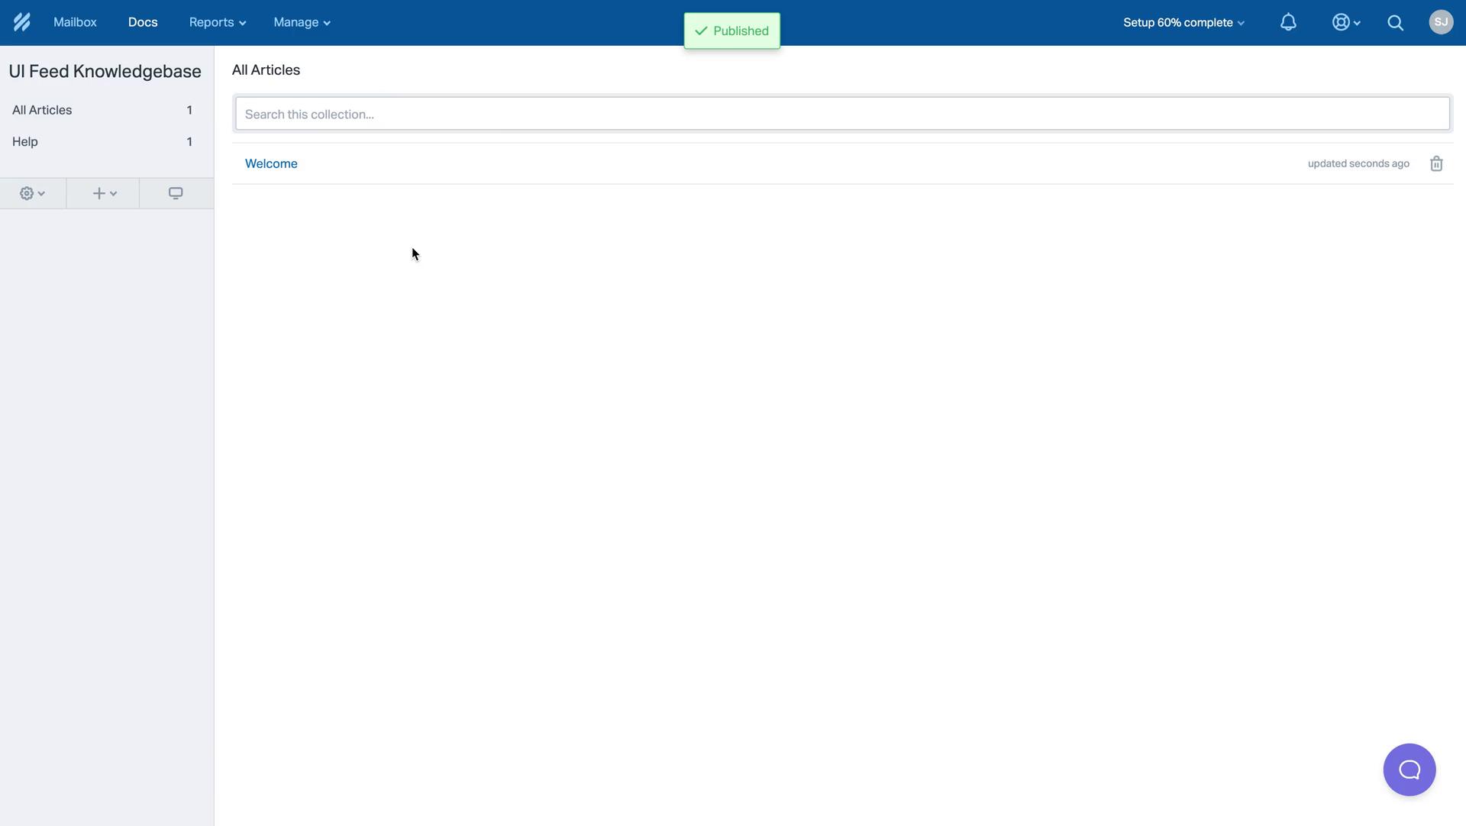Click the new article compose icon
The height and width of the screenshot is (826, 1466).
pyautogui.click(x=103, y=193)
